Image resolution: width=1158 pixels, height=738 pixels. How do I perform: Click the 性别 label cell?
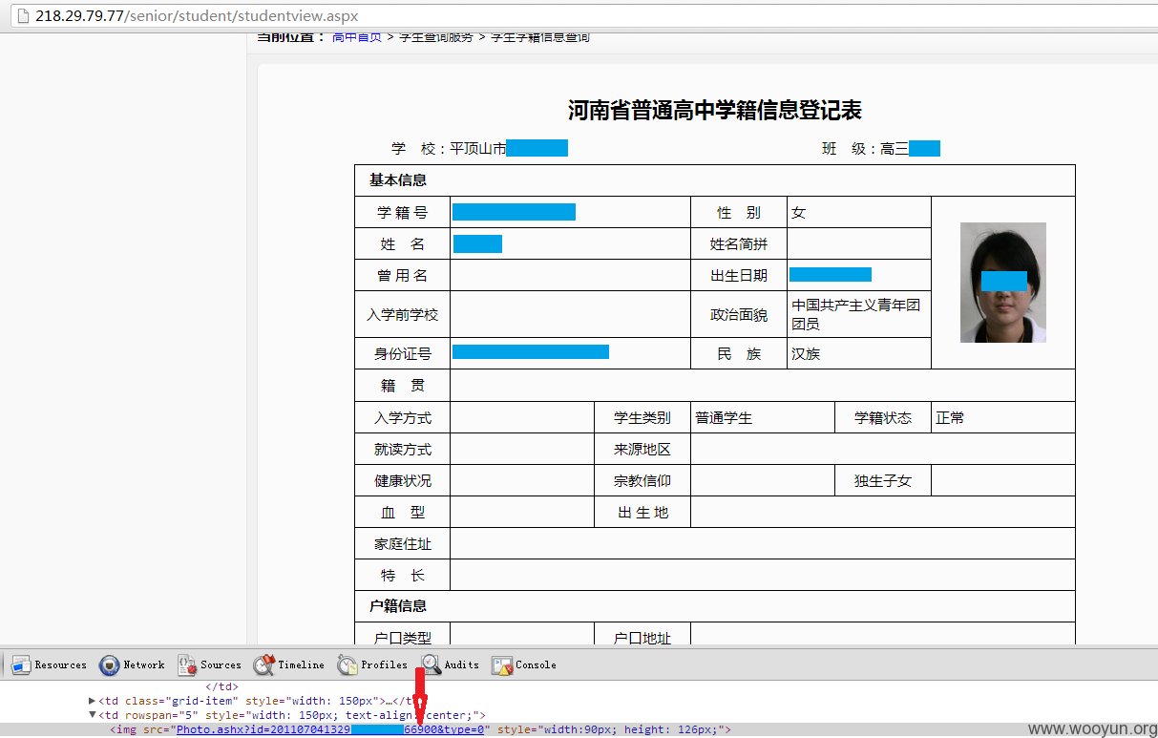click(739, 212)
